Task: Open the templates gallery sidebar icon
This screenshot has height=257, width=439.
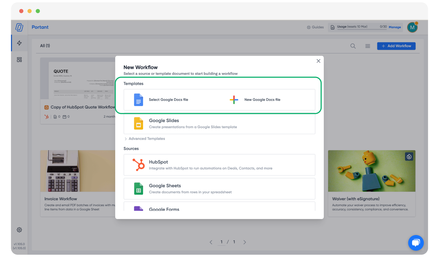Action: point(19,60)
